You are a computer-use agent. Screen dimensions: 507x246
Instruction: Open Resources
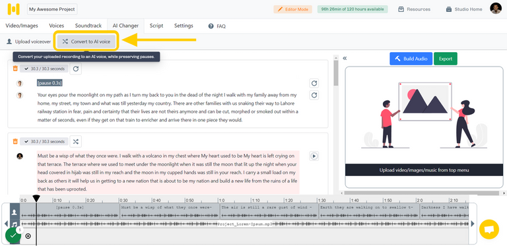pyautogui.click(x=414, y=9)
